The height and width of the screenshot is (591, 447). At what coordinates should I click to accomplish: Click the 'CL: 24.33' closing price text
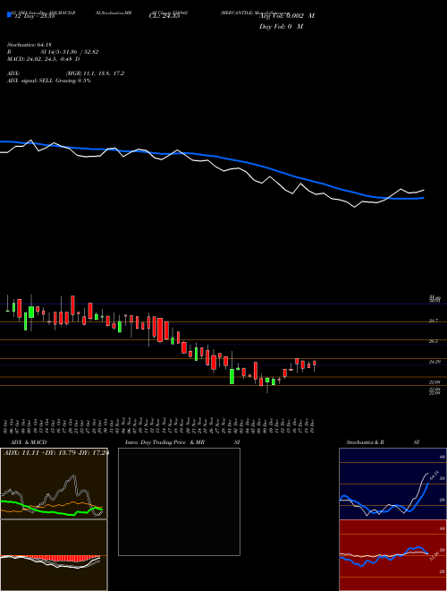coord(163,16)
